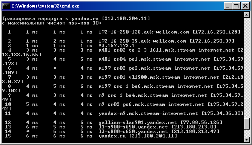Click hostname 172-16-250-128.avk-wellcom.com on hop 1
The width and height of the screenshot is (252, 145).
click(x=144, y=32)
